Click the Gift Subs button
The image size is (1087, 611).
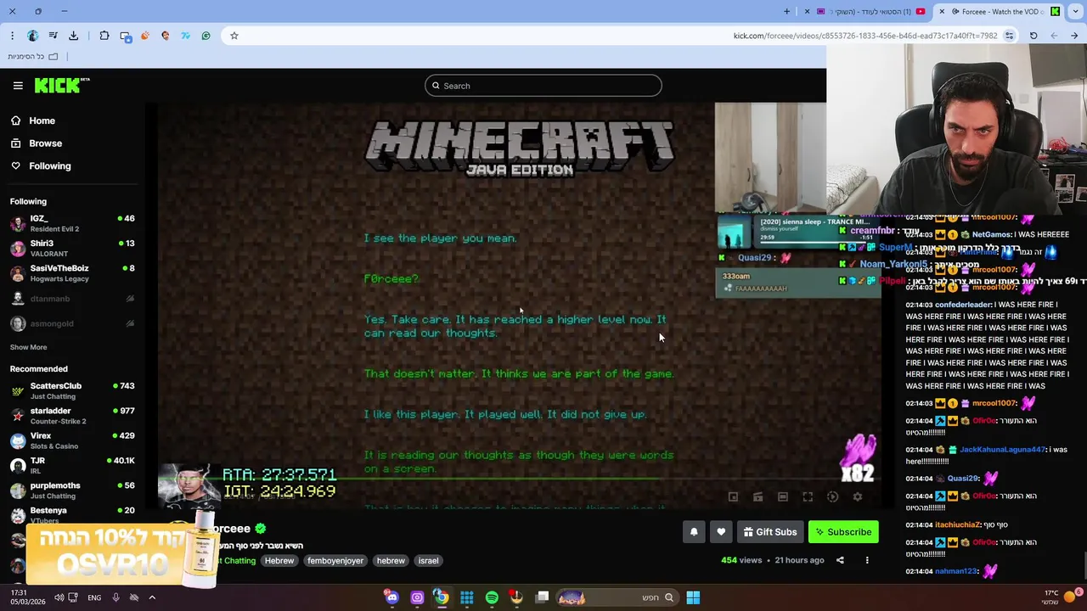pos(770,532)
